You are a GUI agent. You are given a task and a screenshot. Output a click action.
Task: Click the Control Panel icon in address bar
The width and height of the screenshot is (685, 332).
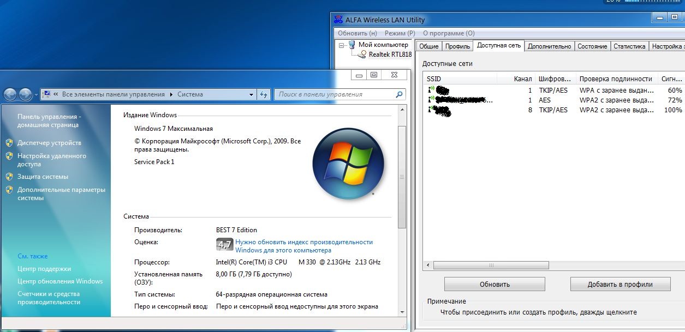47,94
